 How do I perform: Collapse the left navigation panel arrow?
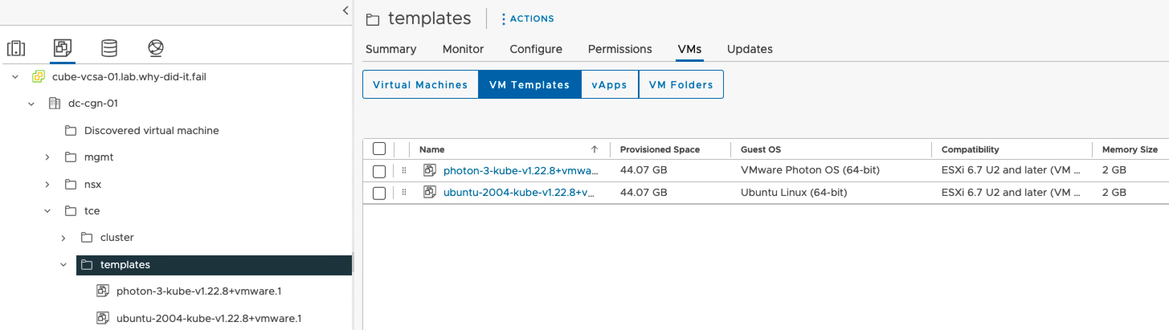(346, 10)
